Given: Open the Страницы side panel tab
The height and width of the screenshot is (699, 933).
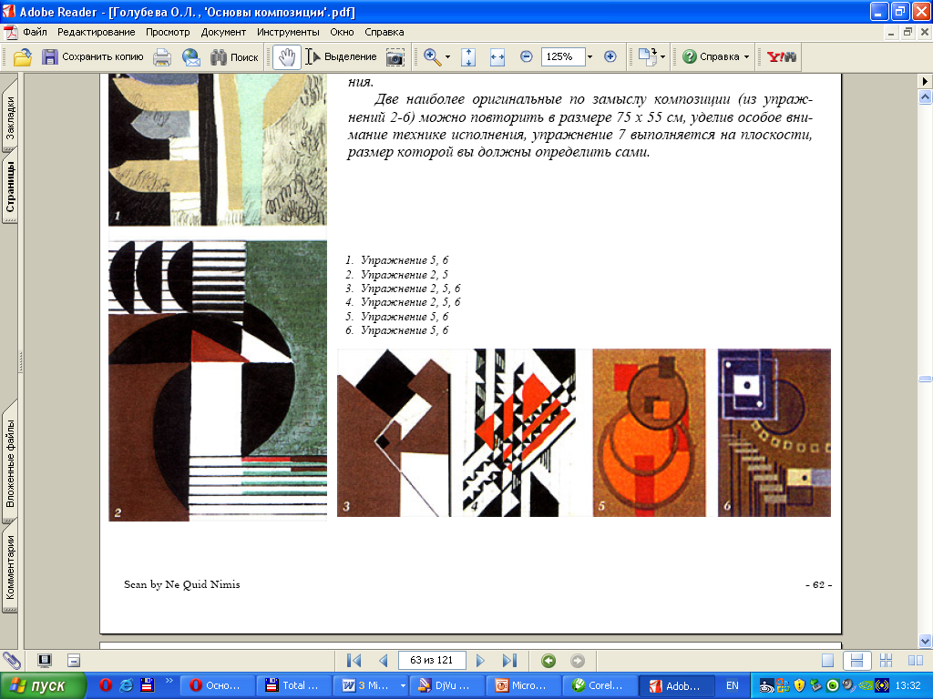Looking at the screenshot, I should coord(9,187).
